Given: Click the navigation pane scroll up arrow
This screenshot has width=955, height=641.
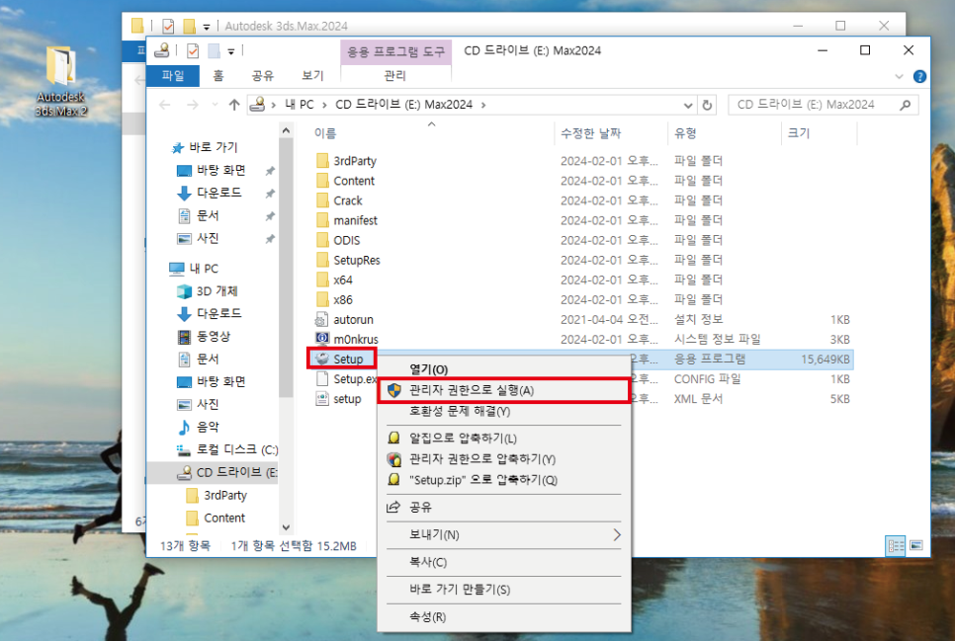Looking at the screenshot, I should tap(286, 130).
